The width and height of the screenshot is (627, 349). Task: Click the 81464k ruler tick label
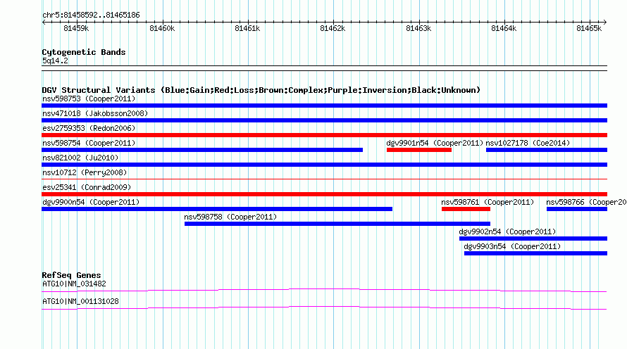tap(504, 28)
